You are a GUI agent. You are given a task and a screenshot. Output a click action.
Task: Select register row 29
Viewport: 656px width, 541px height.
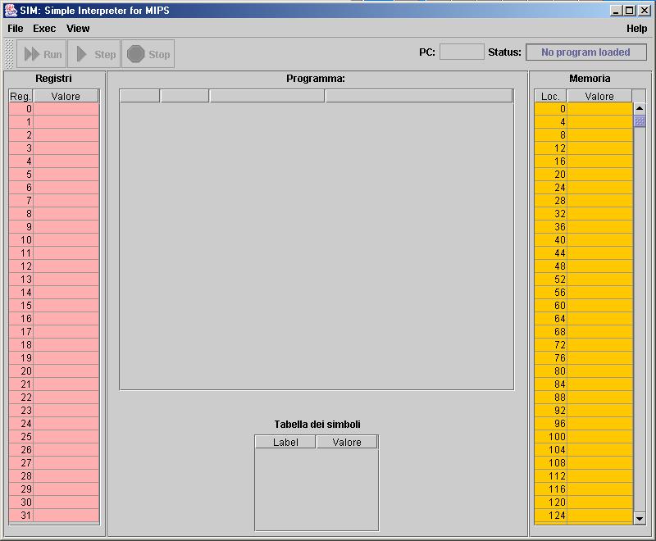click(53, 489)
